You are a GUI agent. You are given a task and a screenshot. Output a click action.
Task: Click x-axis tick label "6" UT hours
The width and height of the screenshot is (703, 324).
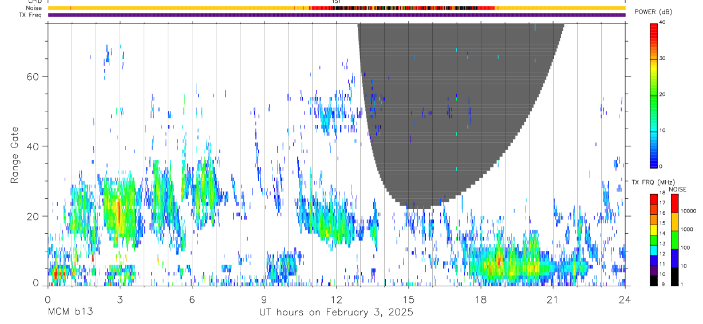[x=192, y=299]
